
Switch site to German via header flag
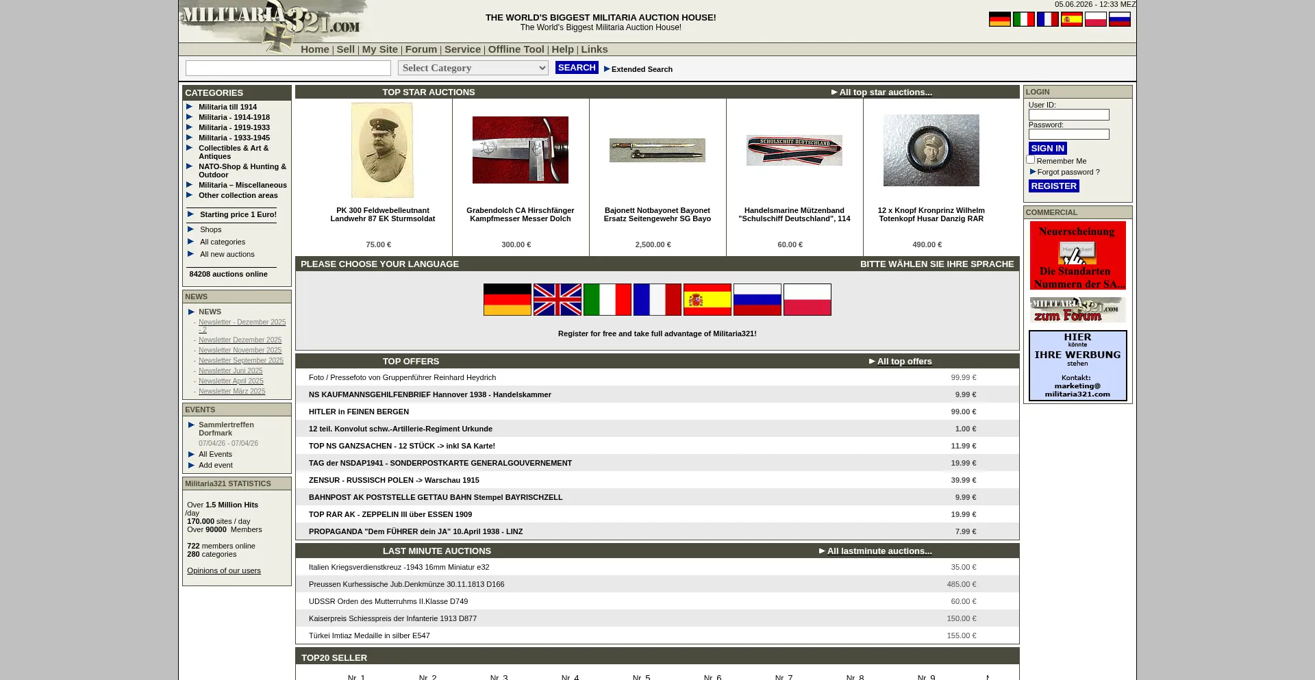999,19
